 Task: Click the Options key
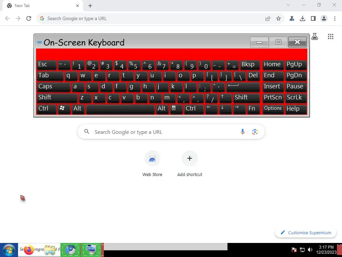pyautogui.click(x=273, y=109)
